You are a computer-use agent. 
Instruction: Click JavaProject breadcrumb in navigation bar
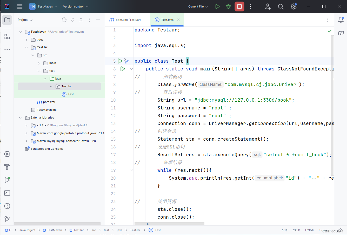click(x=27, y=230)
